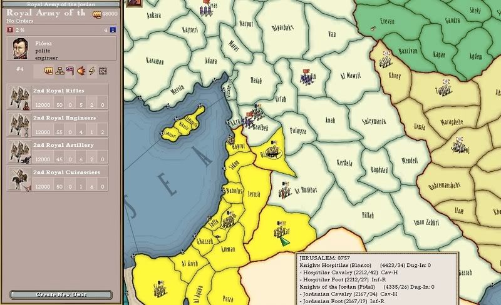Viewport: 501px width, 305px height.
Task: Select general Flórez's portrait
Action: point(20,49)
